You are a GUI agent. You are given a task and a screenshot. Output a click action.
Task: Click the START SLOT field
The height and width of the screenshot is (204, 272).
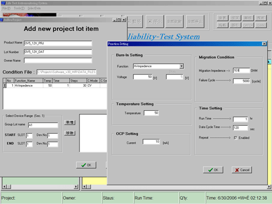(x=29, y=136)
